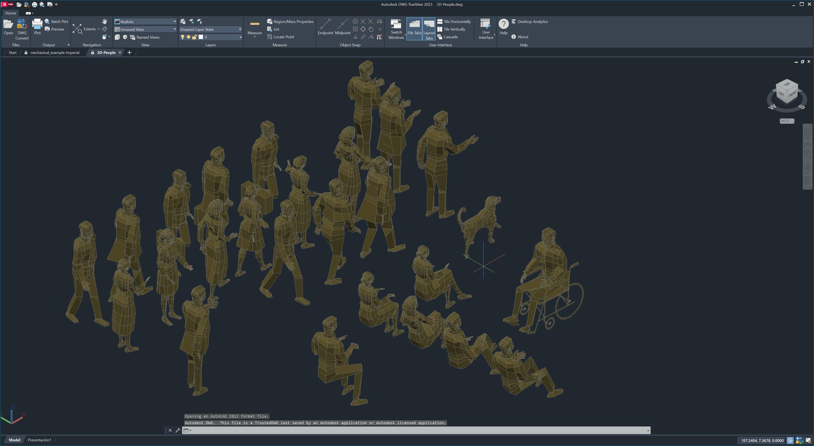This screenshot has height=446, width=814.
Task: Open the visual style dropdown showing Realistic
Action: 174,21
